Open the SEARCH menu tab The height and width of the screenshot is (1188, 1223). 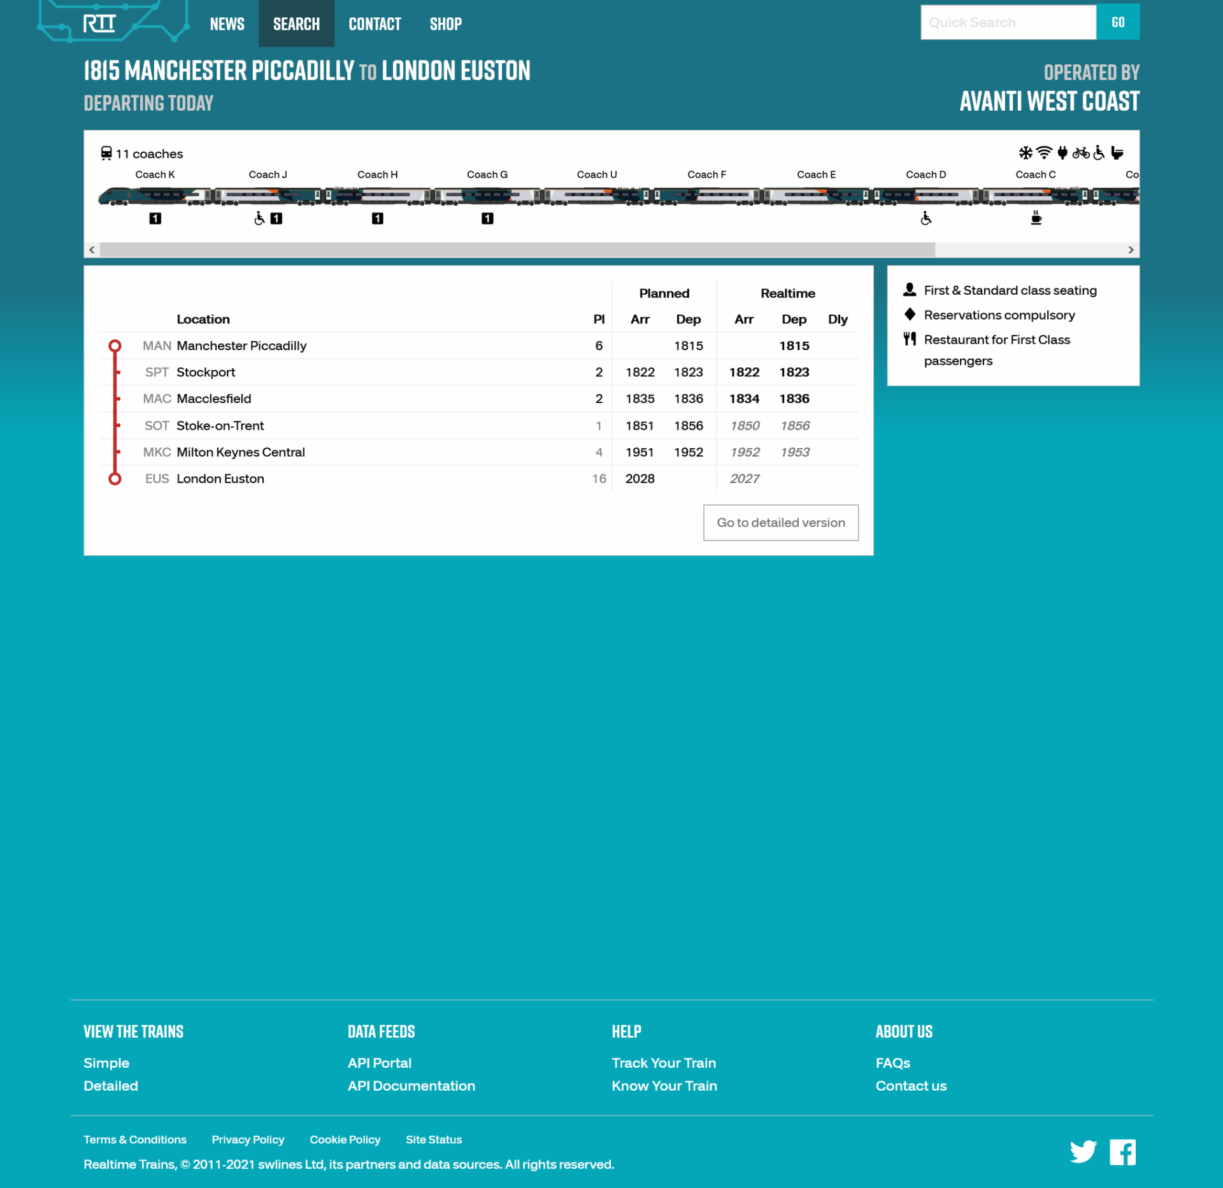point(296,23)
